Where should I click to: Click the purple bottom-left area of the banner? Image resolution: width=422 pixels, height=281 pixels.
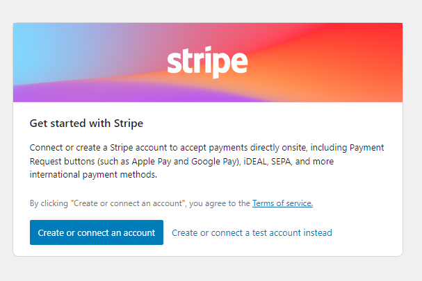click(x=35, y=94)
